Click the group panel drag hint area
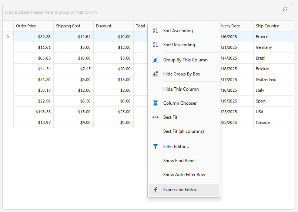Image resolution: width=298 pixels, height=212 pixels. coord(51,12)
